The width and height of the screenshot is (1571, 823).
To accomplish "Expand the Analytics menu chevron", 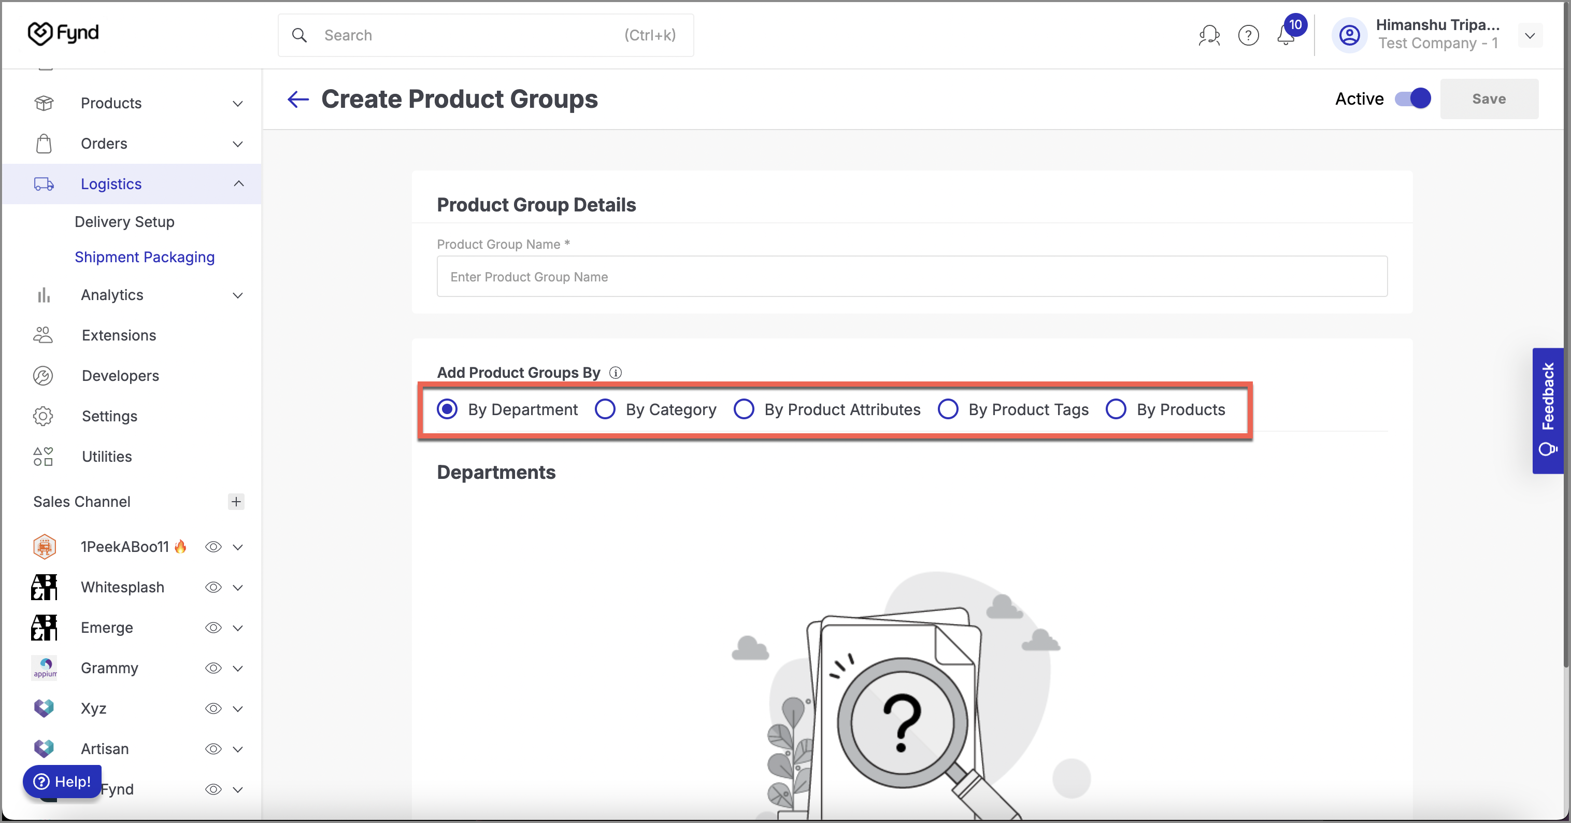I will click(238, 295).
